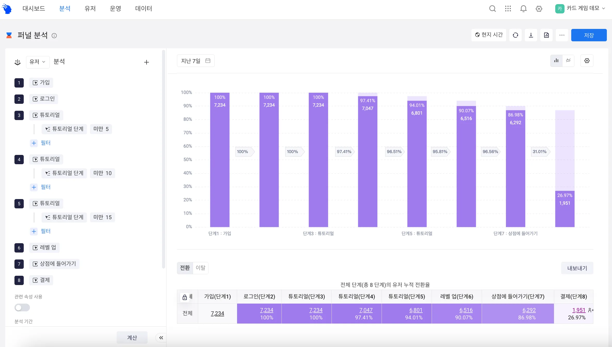Select the bar chart view toggle
Screen dimensions: 612x347
pyautogui.click(x=557, y=61)
